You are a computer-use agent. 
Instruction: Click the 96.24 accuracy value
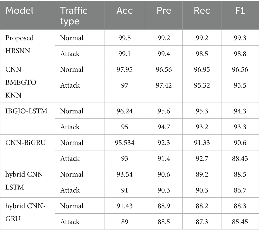[x=124, y=111]
